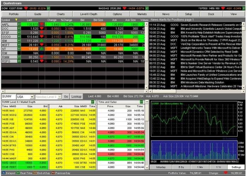The height and width of the screenshot is (176, 247).
Task: Open the View menu
Action: [234, 14]
